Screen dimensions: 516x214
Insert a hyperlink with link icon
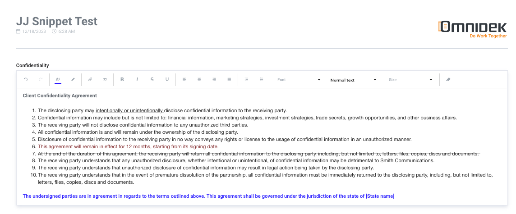pos(90,80)
